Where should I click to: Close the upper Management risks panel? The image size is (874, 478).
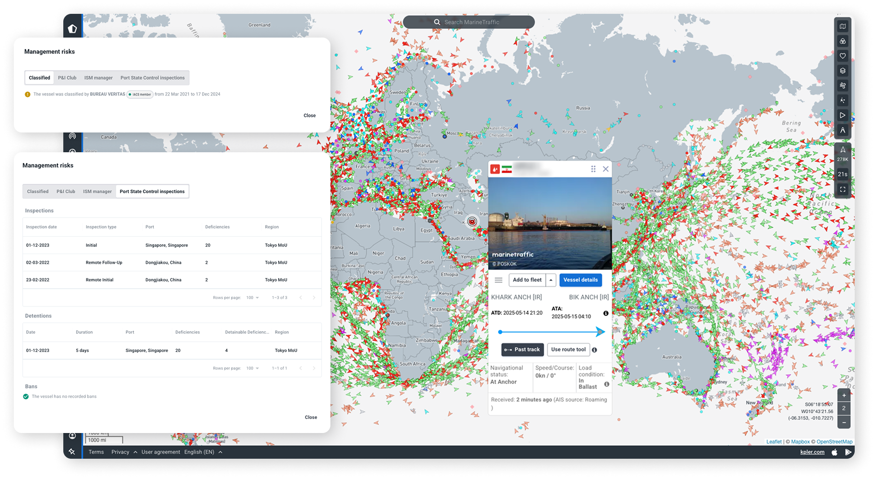click(x=310, y=116)
